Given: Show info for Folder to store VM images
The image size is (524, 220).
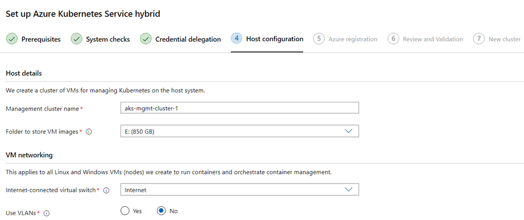Looking at the screenshot, I should click(x=89, y=132).
